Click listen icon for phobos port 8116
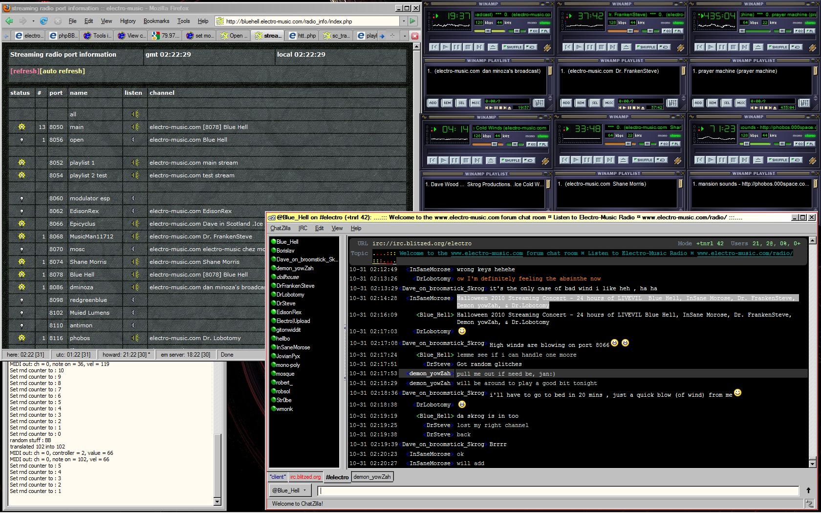Screen dimensions: 821x513 [134, 338]
